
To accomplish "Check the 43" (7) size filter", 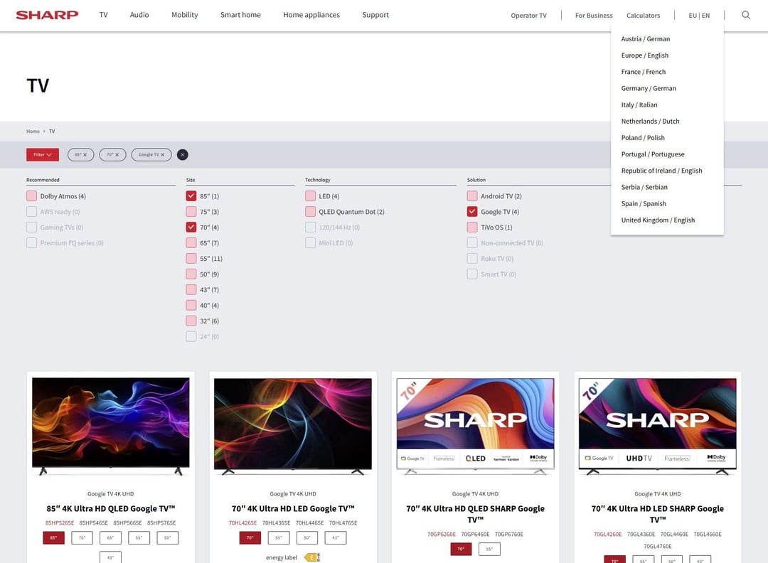I will [191, 290].
